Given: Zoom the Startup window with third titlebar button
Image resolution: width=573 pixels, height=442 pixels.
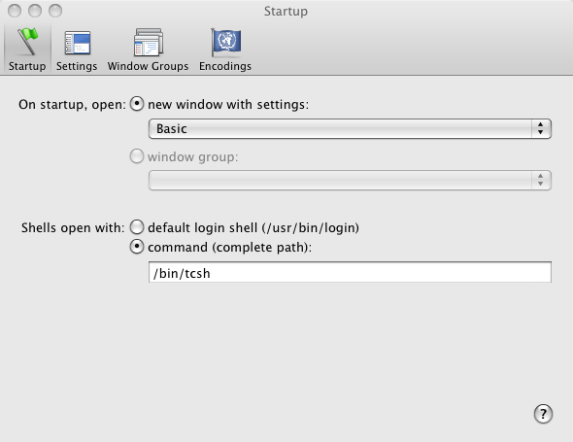Looking at the screenshot, I should [x=55, y=11].
